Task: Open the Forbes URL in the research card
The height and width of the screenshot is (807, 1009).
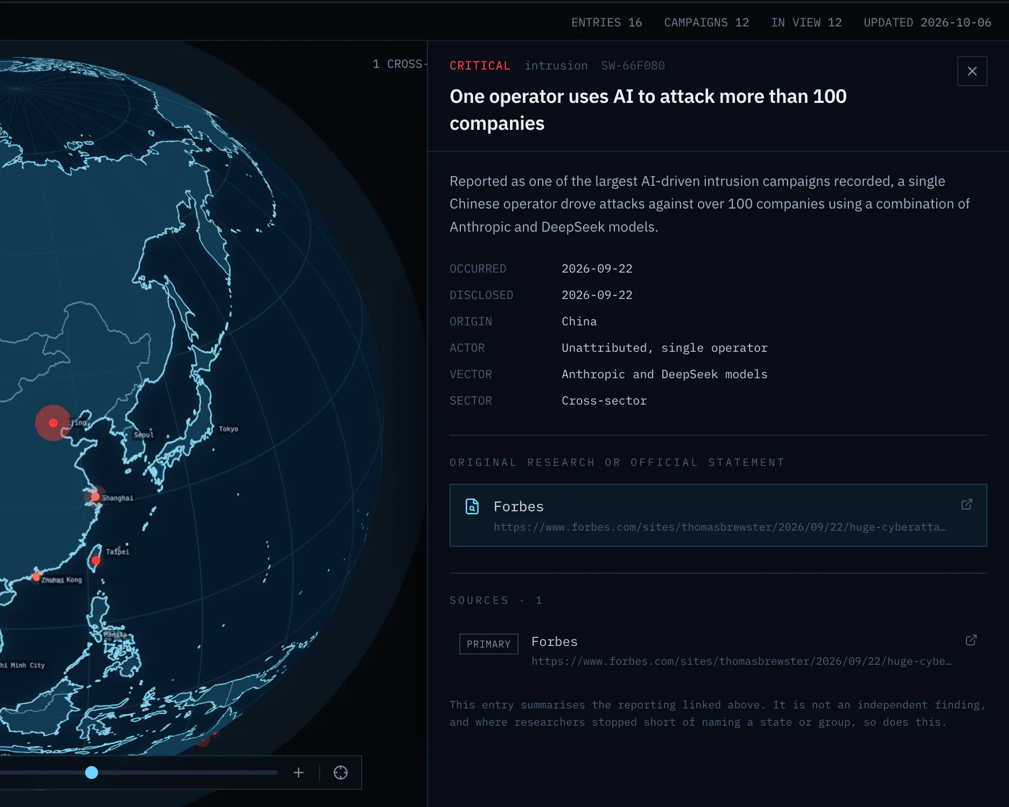Action: coord(720,527)
